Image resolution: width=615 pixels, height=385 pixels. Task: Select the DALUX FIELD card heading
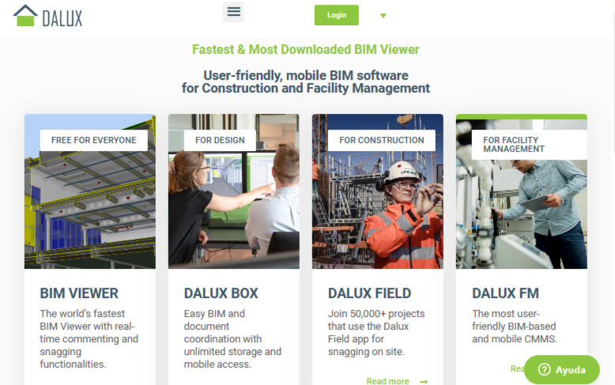coord(369,293)
